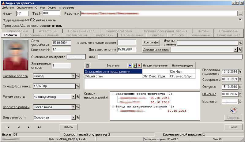
Task: Open lookup icon next to Ученая степень field
Action: (x=240, y=43)
